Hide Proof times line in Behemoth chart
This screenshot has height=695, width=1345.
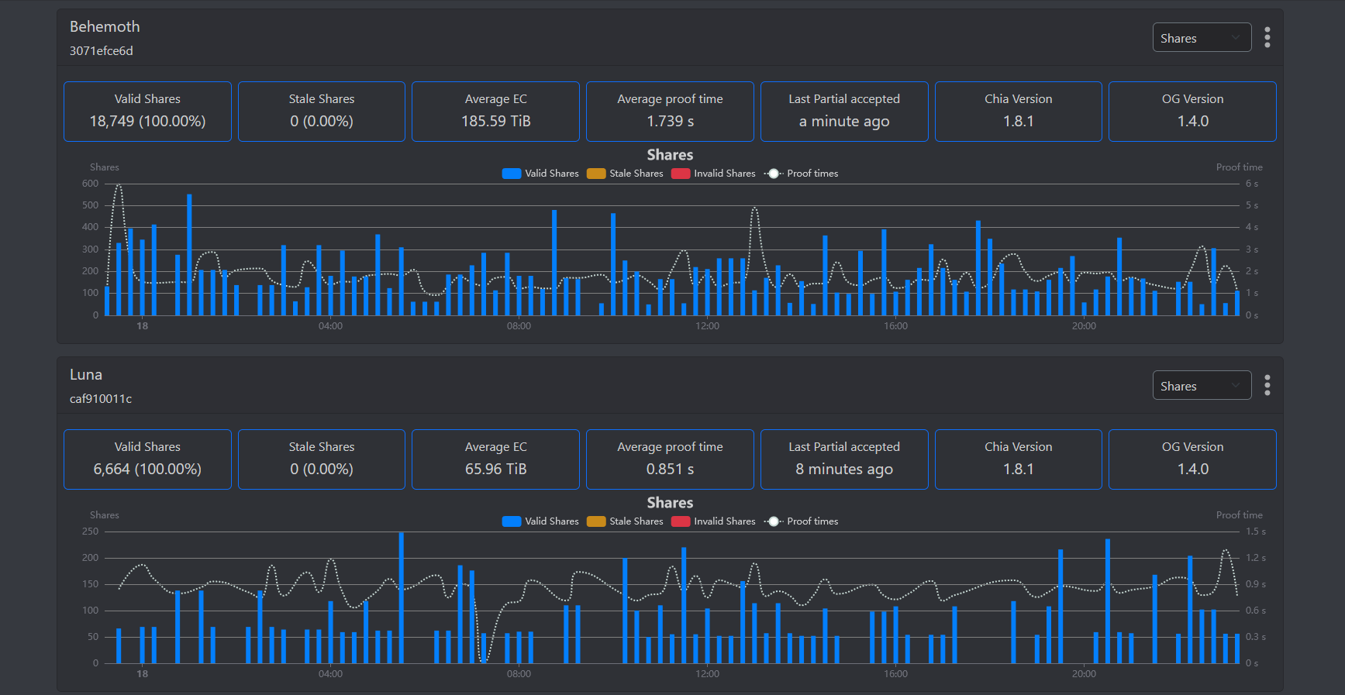click(x=802, y=174)
